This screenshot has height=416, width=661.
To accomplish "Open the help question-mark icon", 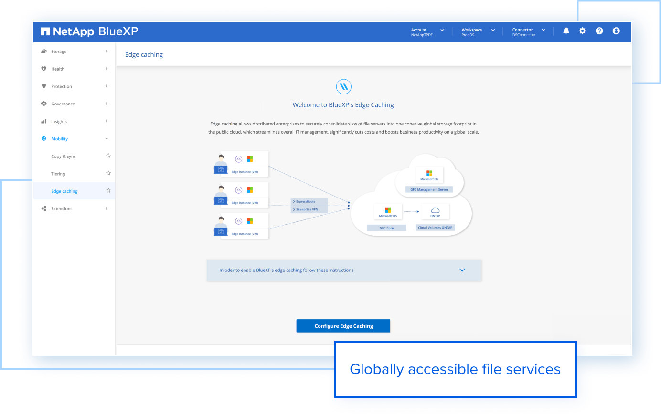I will [x=599, y=31].
